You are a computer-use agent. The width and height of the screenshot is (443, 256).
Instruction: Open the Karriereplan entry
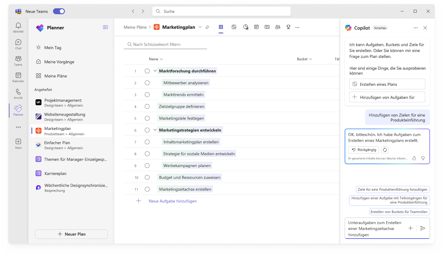(72, 174)
